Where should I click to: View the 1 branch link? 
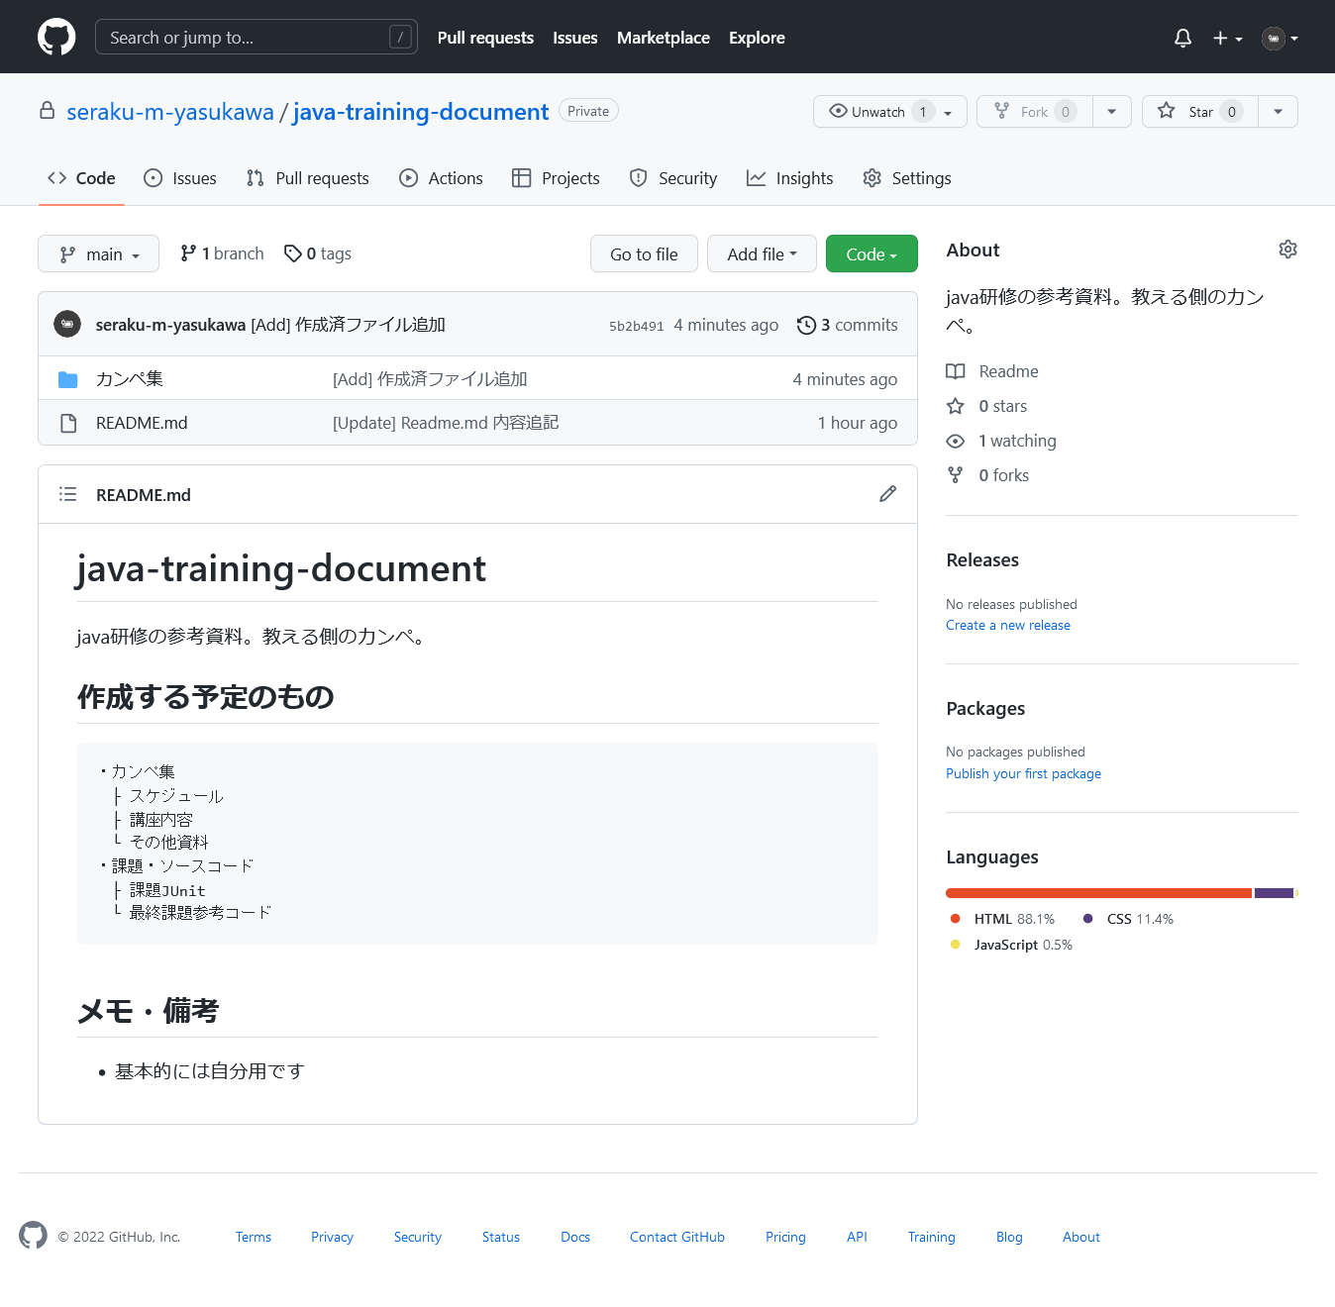point(222,253)
